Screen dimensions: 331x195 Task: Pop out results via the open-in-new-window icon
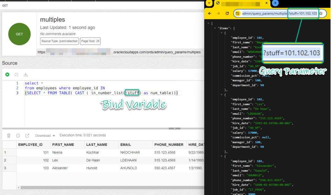27,135
